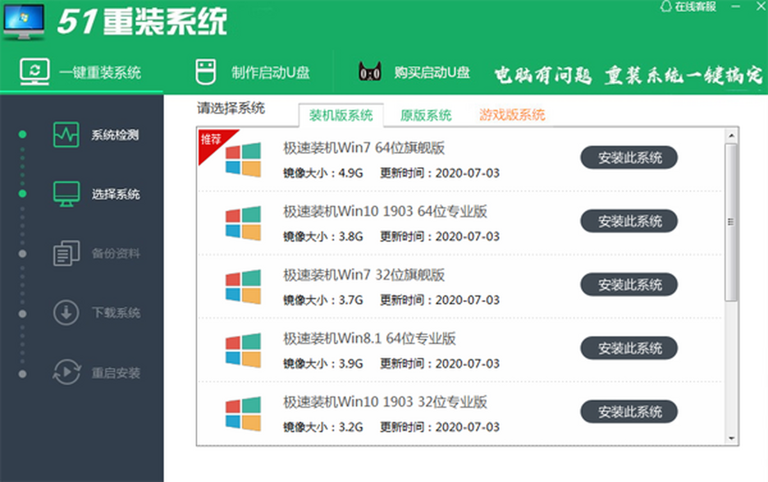Image resolution: width=768 pixels, height=482 pixels.
Task: Install the Win10 1903 64位专业版 system
Action: pos(628,221)
